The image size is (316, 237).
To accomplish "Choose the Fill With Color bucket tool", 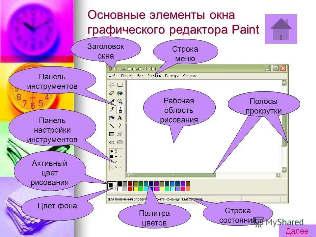I will (120, 93).
